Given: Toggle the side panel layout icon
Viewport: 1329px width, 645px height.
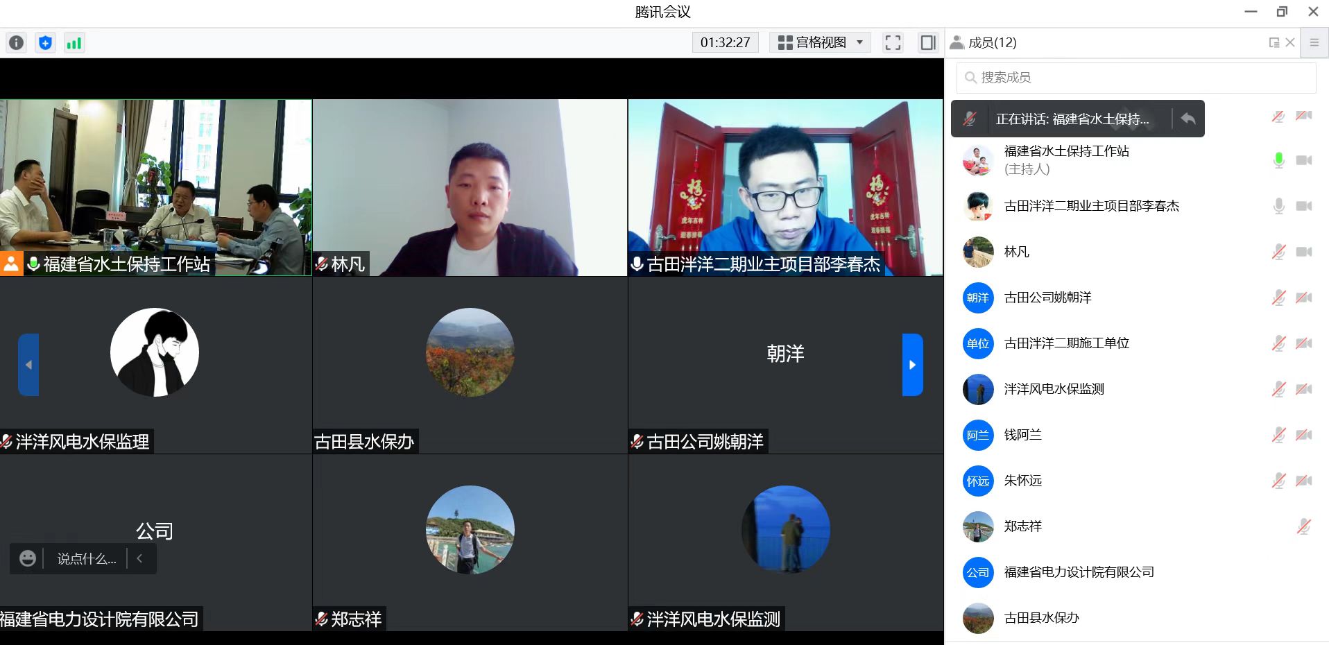Looking at the screenshot, I should pyautogui.click(x=927, y=43).
